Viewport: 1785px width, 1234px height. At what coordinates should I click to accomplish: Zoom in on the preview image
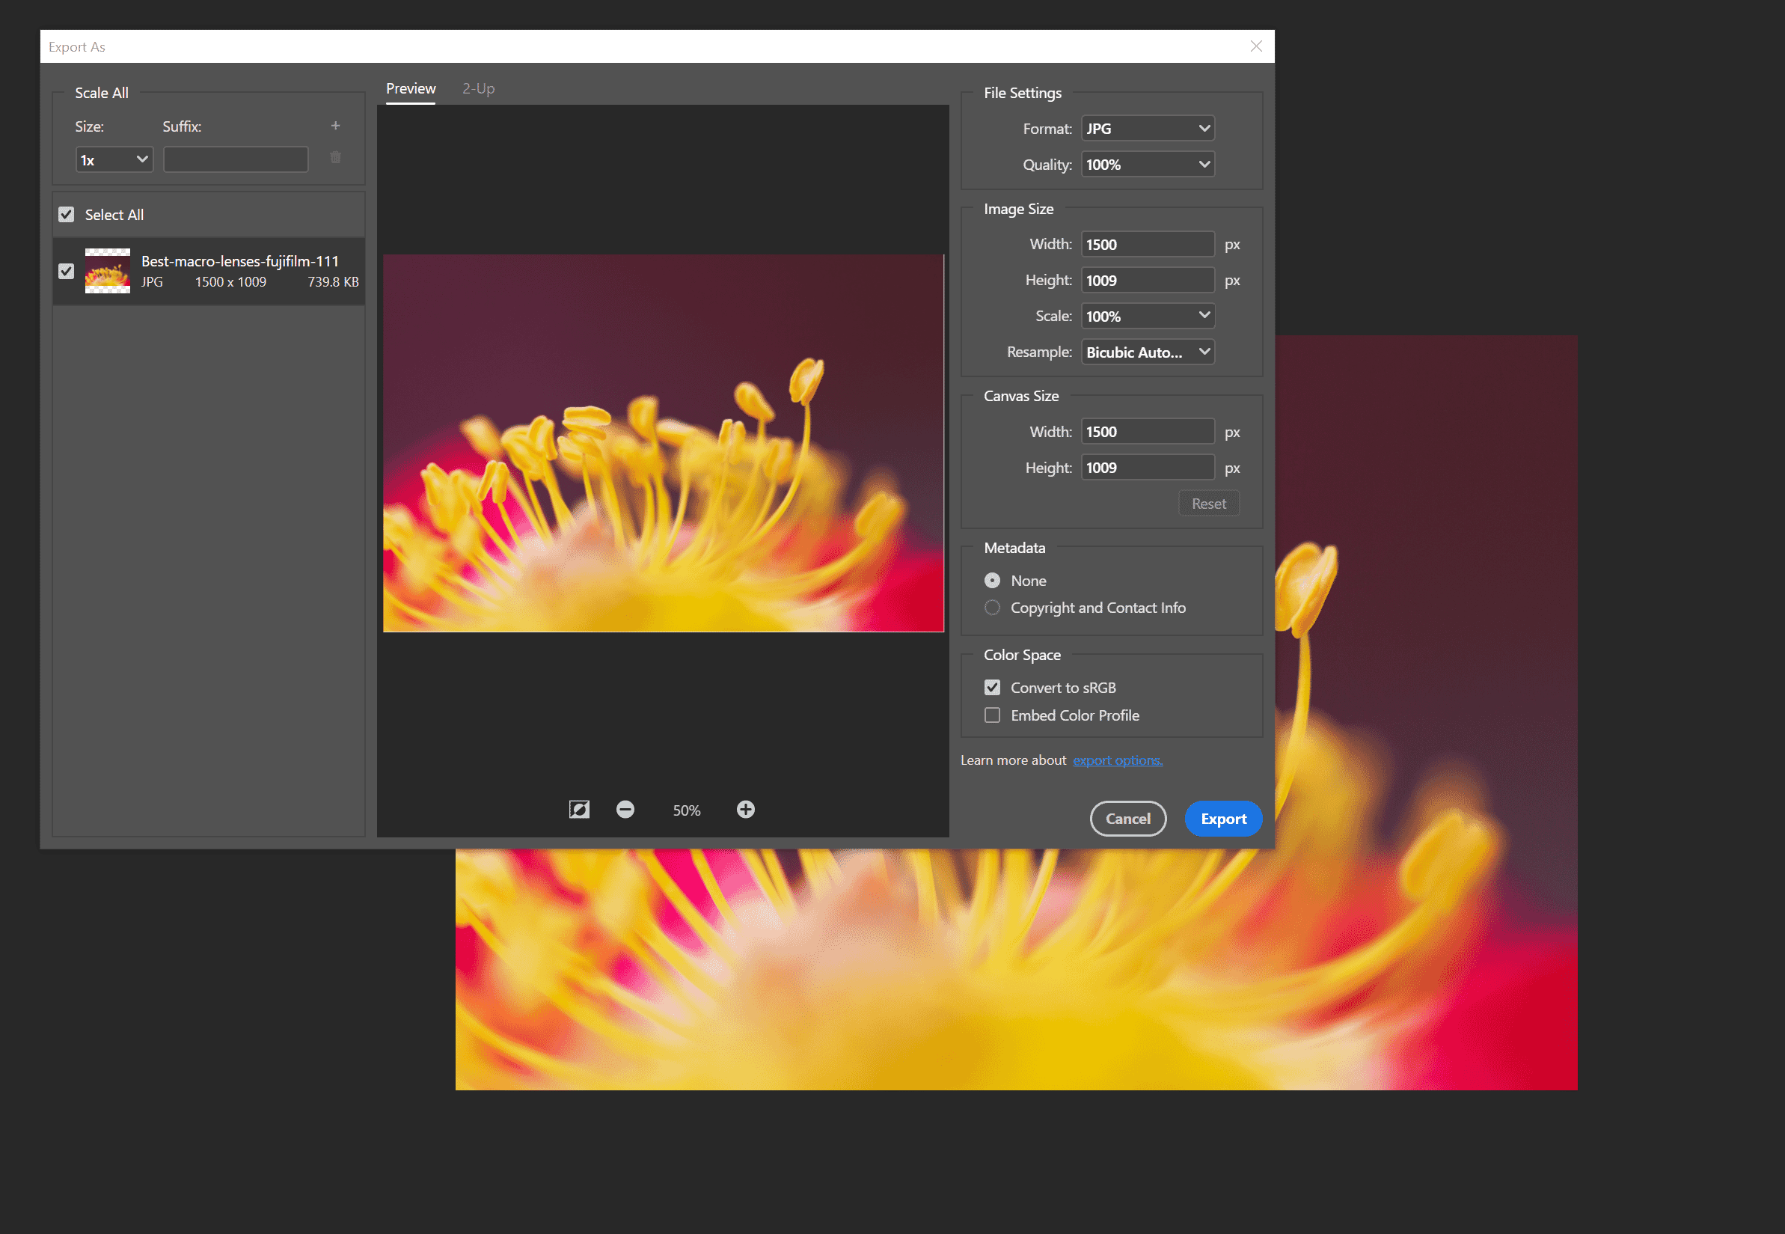pos(745,810)
